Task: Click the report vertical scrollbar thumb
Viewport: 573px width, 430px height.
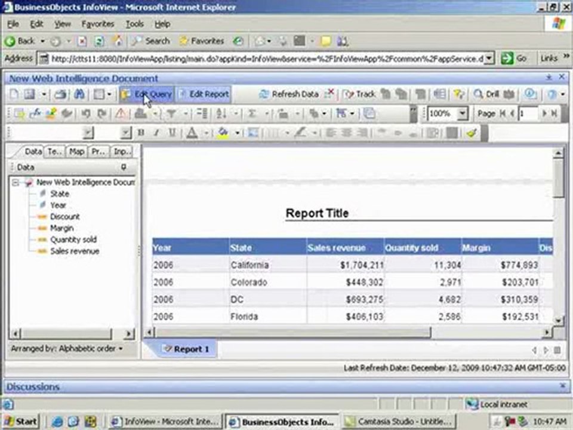Action: point(559,179)
